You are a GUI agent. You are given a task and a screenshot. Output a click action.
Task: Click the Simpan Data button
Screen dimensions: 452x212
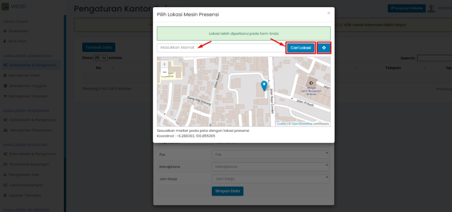[227, 191]
